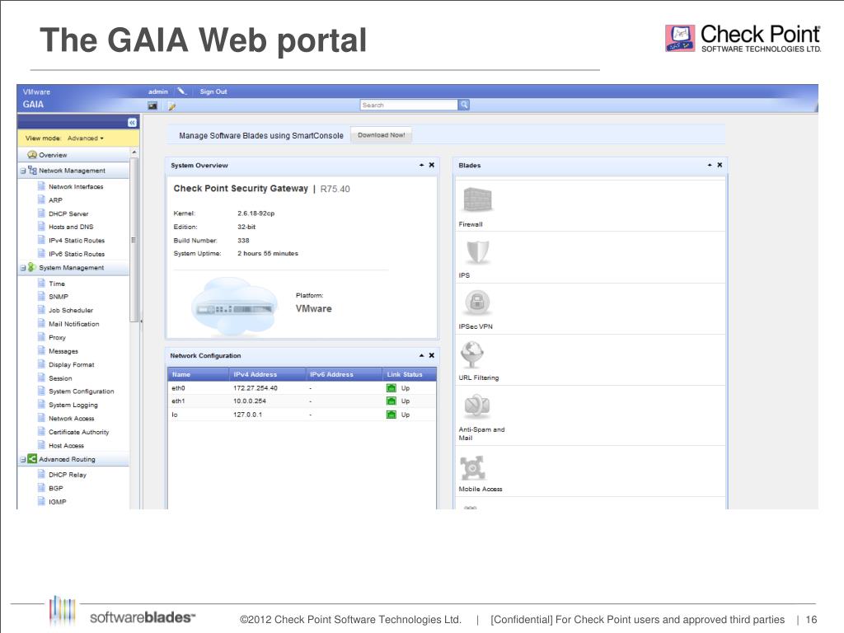The height and width of the screenshot is (633, 844).
Task: Sort by the IPv4 Address column header
Action: point(266,374)
